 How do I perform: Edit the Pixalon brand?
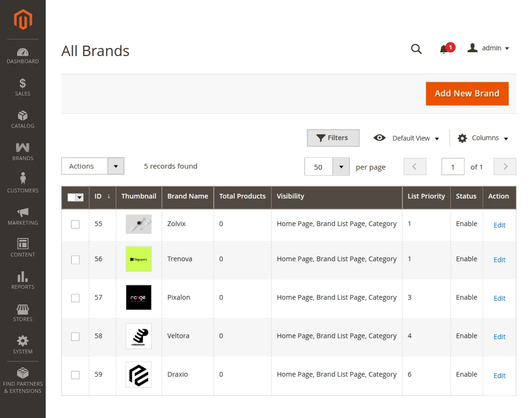499,298
